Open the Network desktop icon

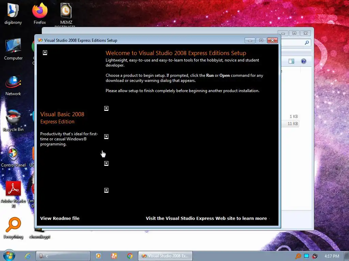(13, 85)
